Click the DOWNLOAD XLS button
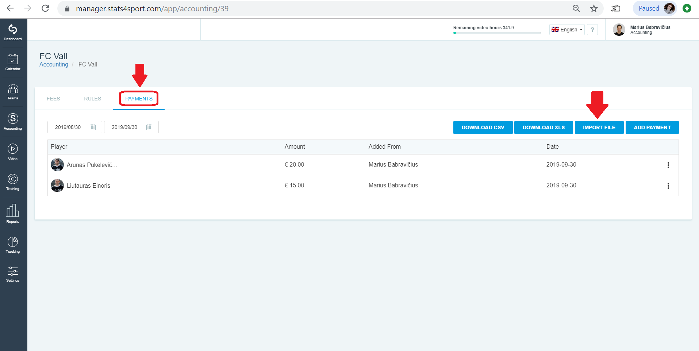This screenshot has height=351, width=699. tap(544, 127)
